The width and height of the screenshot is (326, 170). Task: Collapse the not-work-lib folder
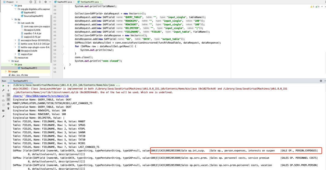click(x=15, y=23)
